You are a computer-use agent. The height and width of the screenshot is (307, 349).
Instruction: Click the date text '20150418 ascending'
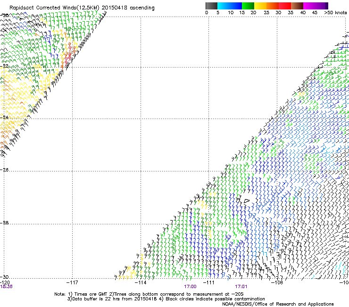128,8
